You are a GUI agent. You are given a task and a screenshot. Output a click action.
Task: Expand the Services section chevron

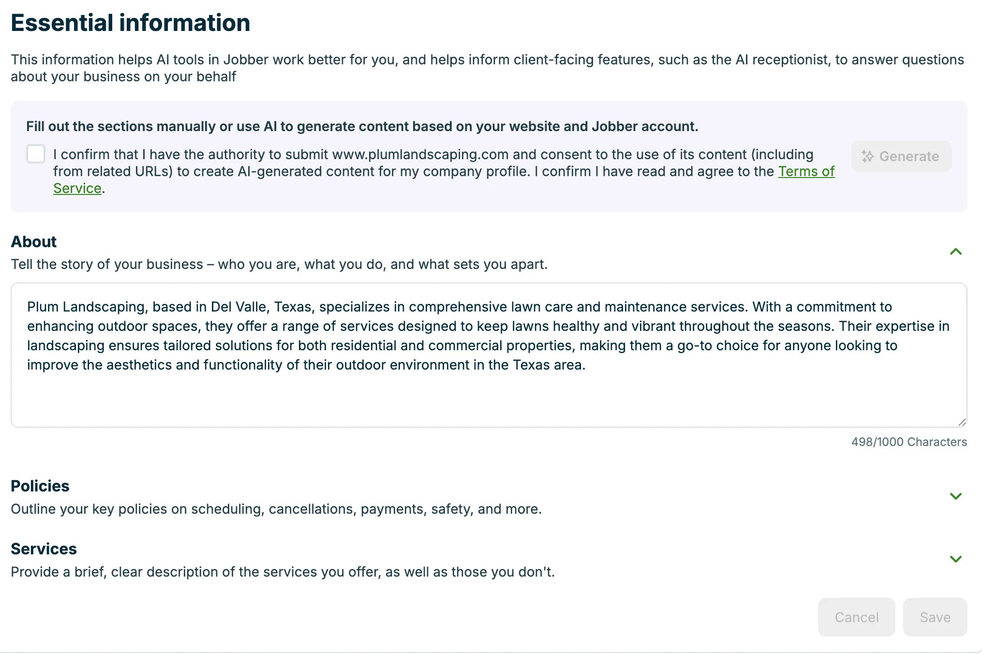coord(955,559)
